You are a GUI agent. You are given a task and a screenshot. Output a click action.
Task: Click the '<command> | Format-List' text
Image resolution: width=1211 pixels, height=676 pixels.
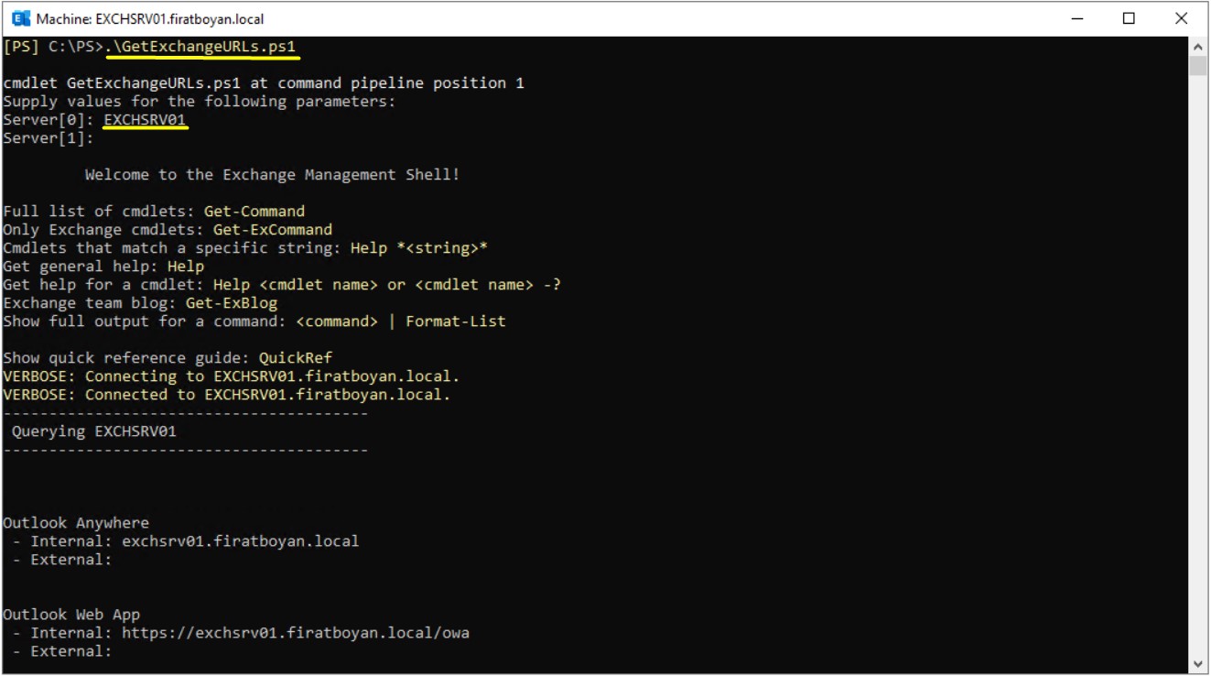point(401,322)
